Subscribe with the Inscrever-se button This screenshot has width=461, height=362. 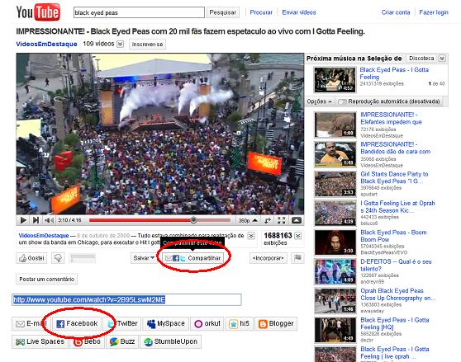[147, 45]
